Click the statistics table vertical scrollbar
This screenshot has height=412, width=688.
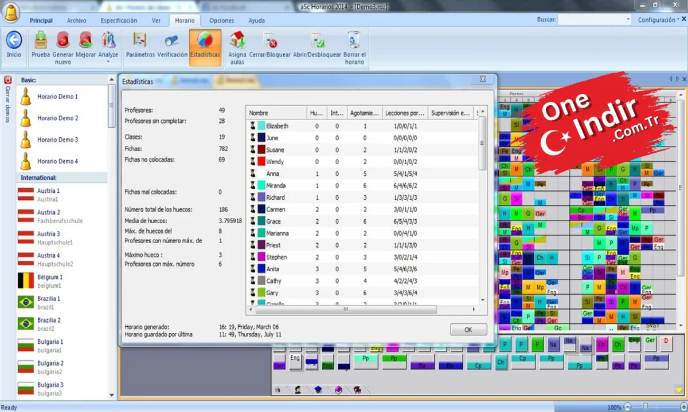tap(482, 143)
